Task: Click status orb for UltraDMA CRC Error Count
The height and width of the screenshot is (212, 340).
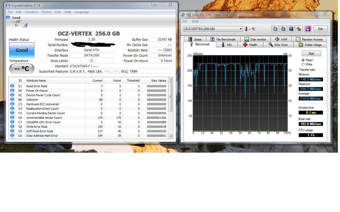Action: coord(12,122)
